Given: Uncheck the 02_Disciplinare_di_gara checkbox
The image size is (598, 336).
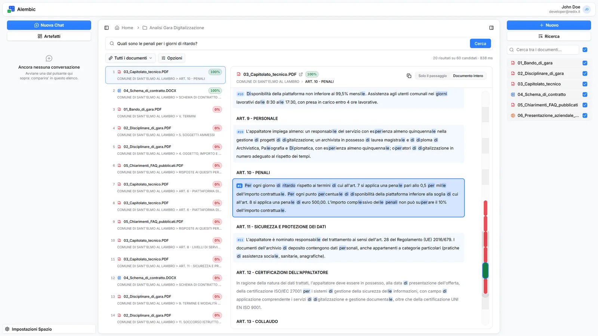Looking at the screenshot, I should click(x=585, y=74).
